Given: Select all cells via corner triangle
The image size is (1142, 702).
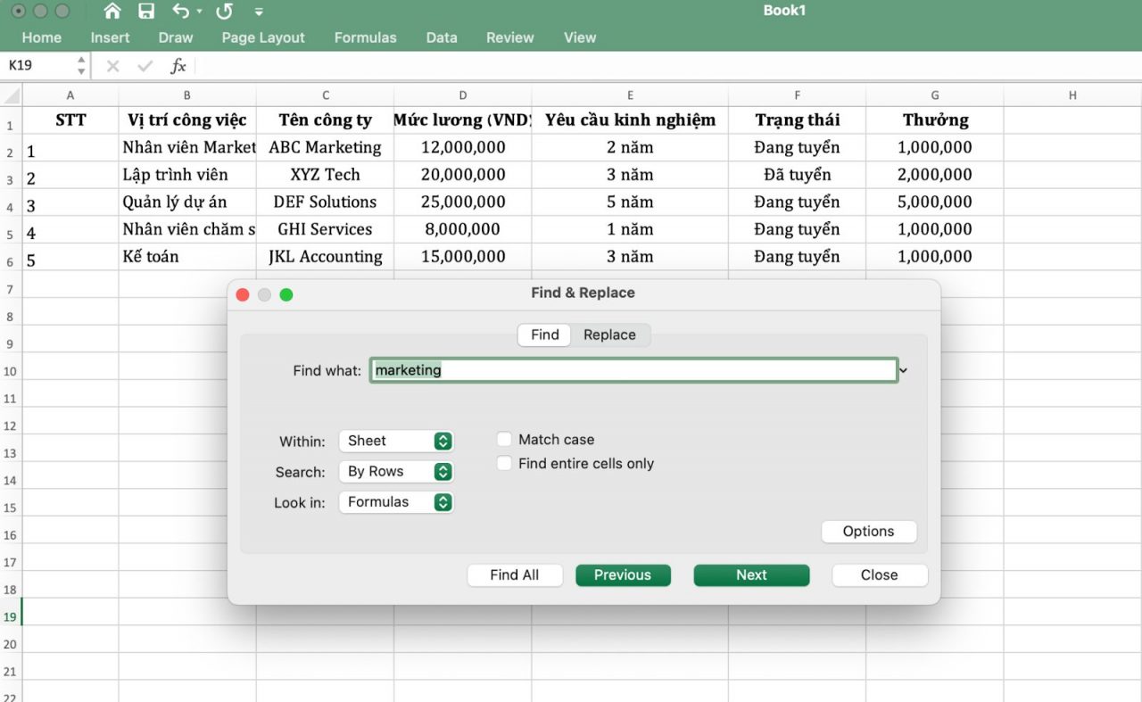Looking at the screenshot, I should point(11,95).
